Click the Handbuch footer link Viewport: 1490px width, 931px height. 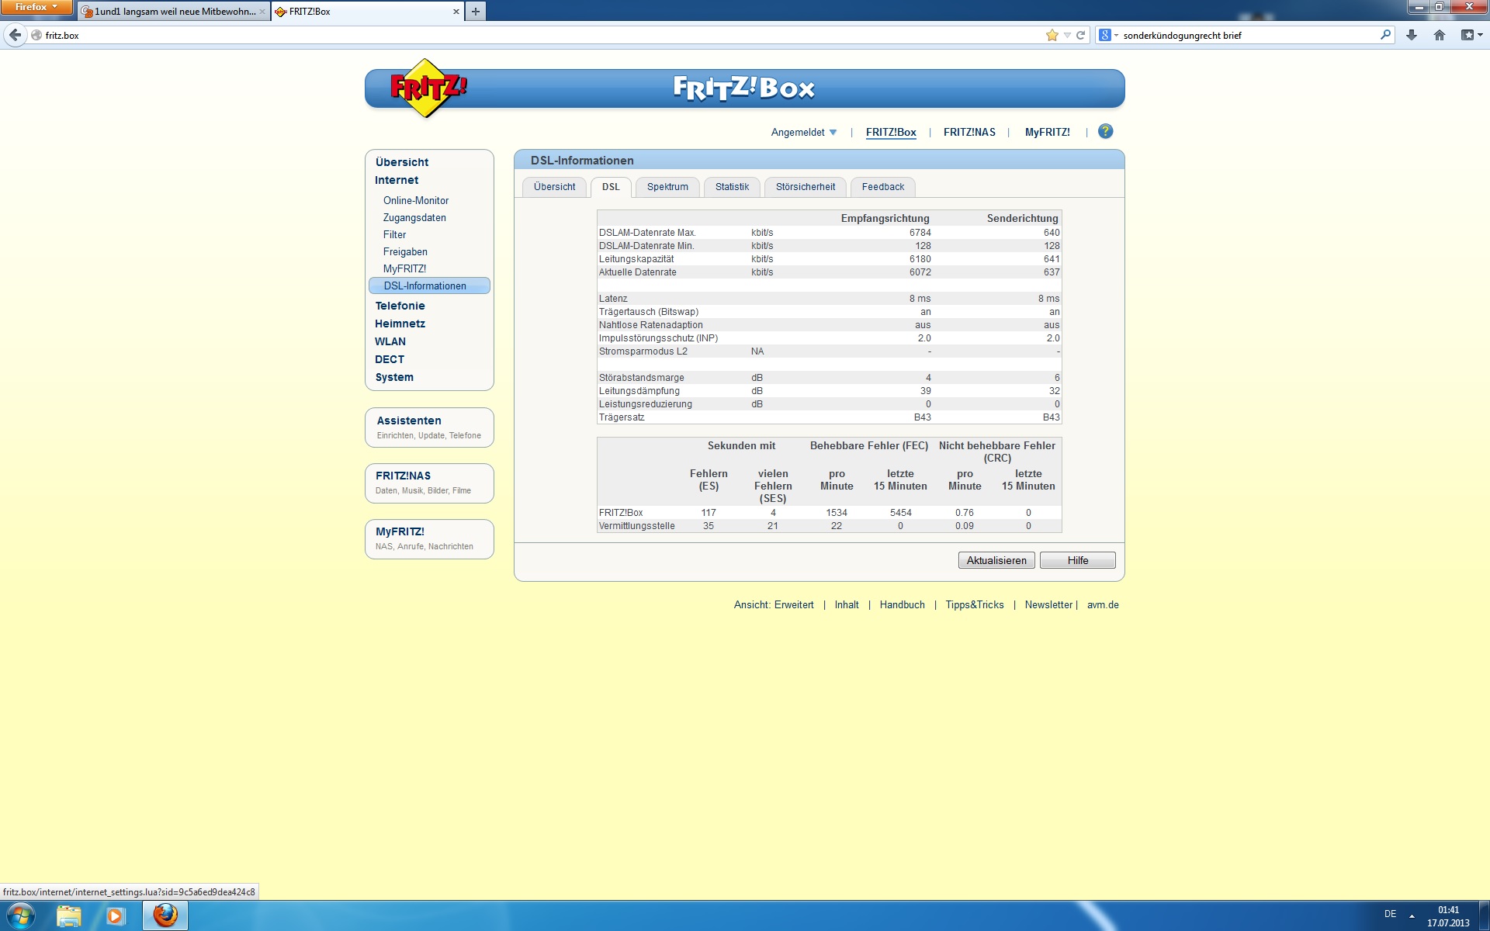coord(902,605)
